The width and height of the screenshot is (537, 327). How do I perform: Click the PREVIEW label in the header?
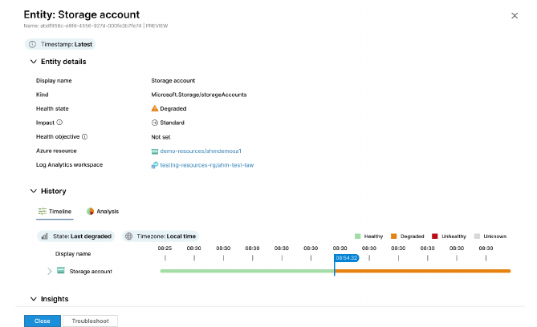[157, 26]
